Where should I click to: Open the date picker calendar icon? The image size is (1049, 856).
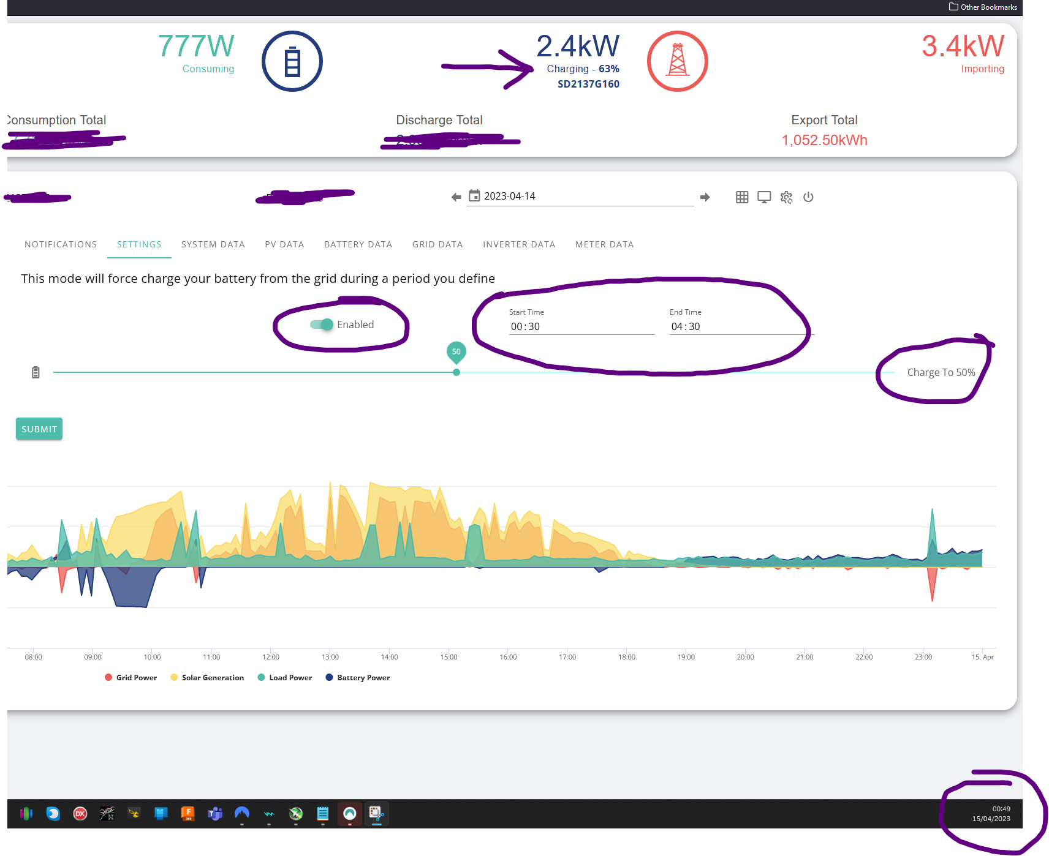coord(474,196)
